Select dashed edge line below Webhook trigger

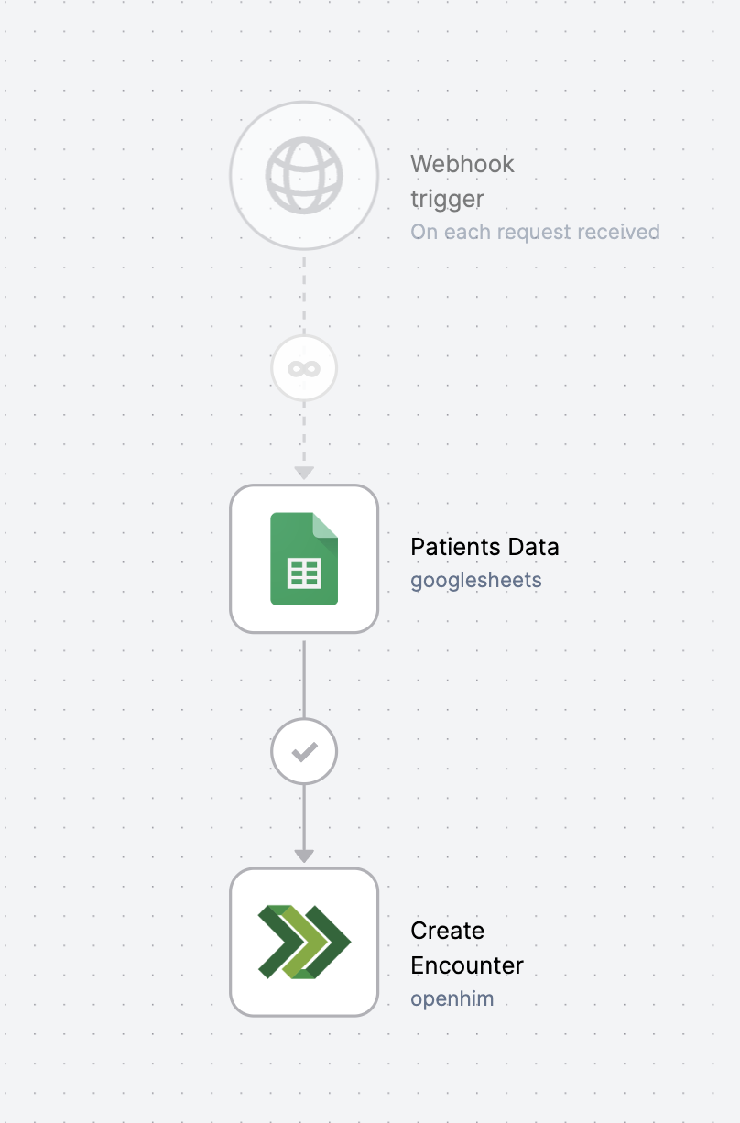[304, 296]
